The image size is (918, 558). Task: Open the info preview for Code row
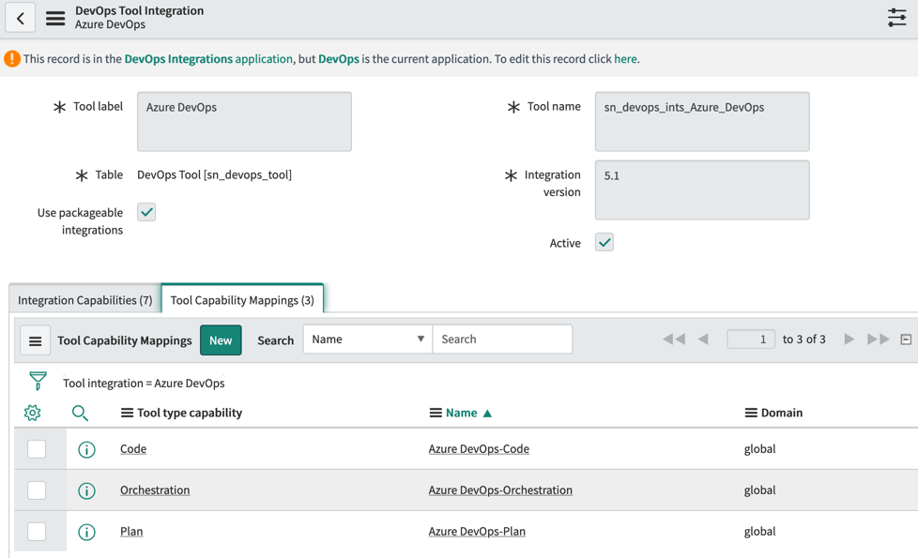[86, 449]
